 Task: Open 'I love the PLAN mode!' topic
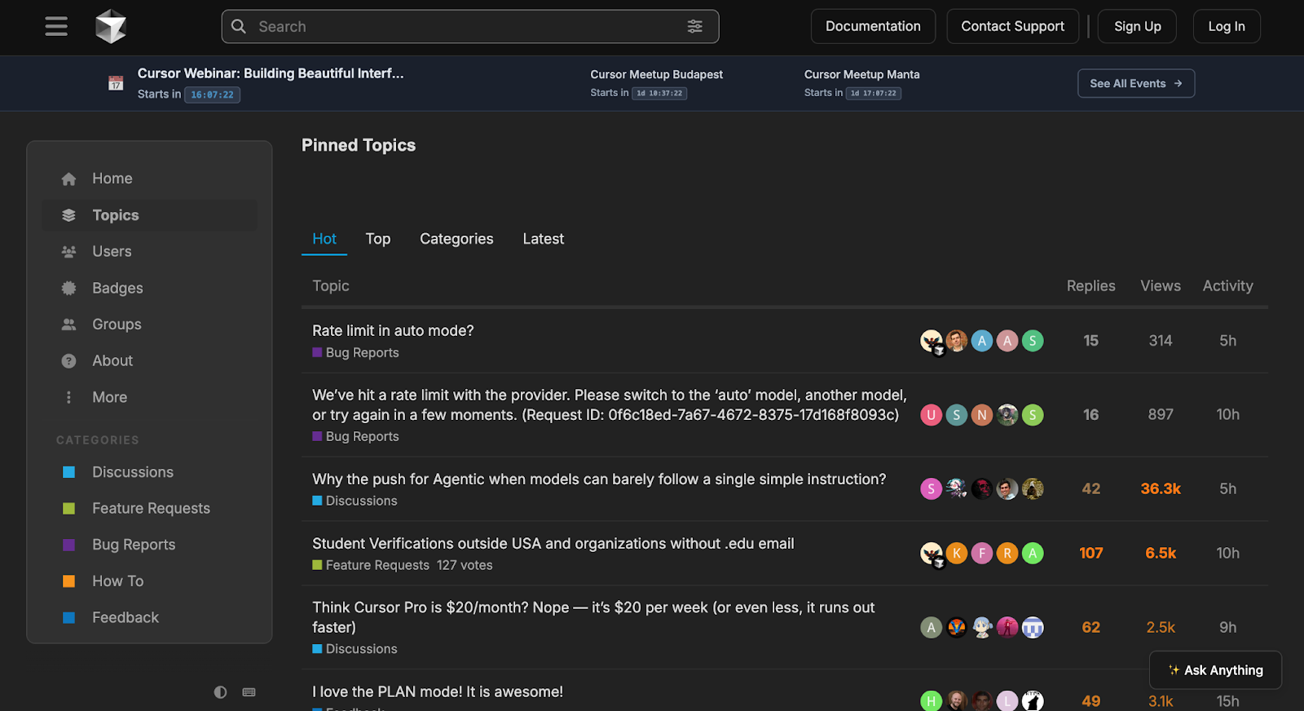(x=438, y=692)
